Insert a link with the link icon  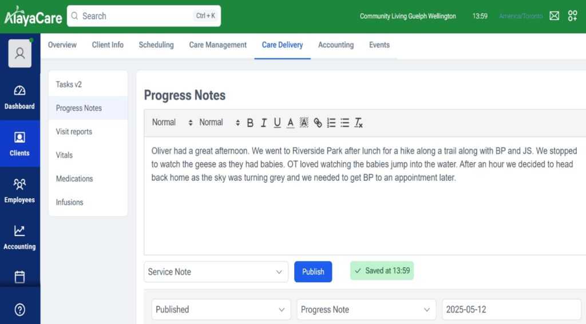pos(318,123)
